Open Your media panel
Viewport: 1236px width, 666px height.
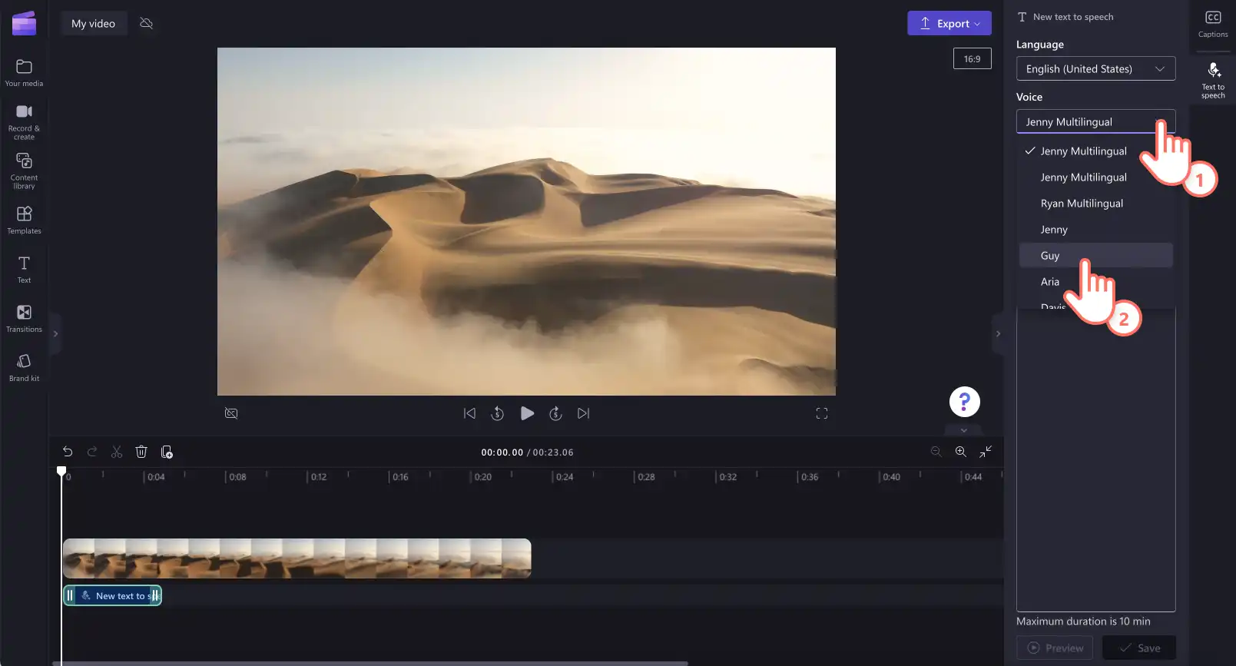point(24,73)
